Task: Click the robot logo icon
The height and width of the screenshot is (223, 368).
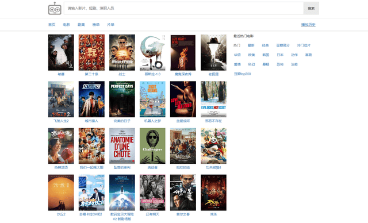Action: coord(55,9)
